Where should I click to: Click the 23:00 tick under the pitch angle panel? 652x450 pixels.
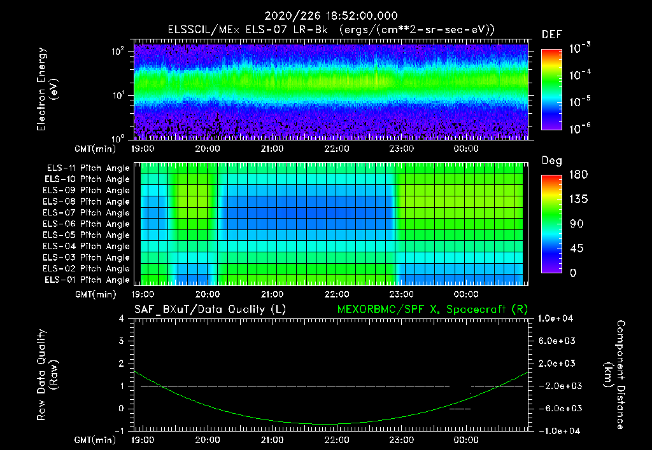pos(402,295)
